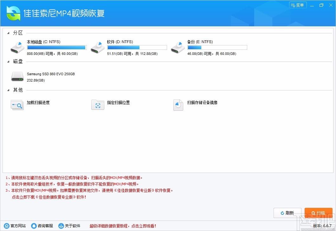The image size is (336, 231).
Task: Click the 佳佳索尼MP4视频恢复 title text
Action: [64, 13]
